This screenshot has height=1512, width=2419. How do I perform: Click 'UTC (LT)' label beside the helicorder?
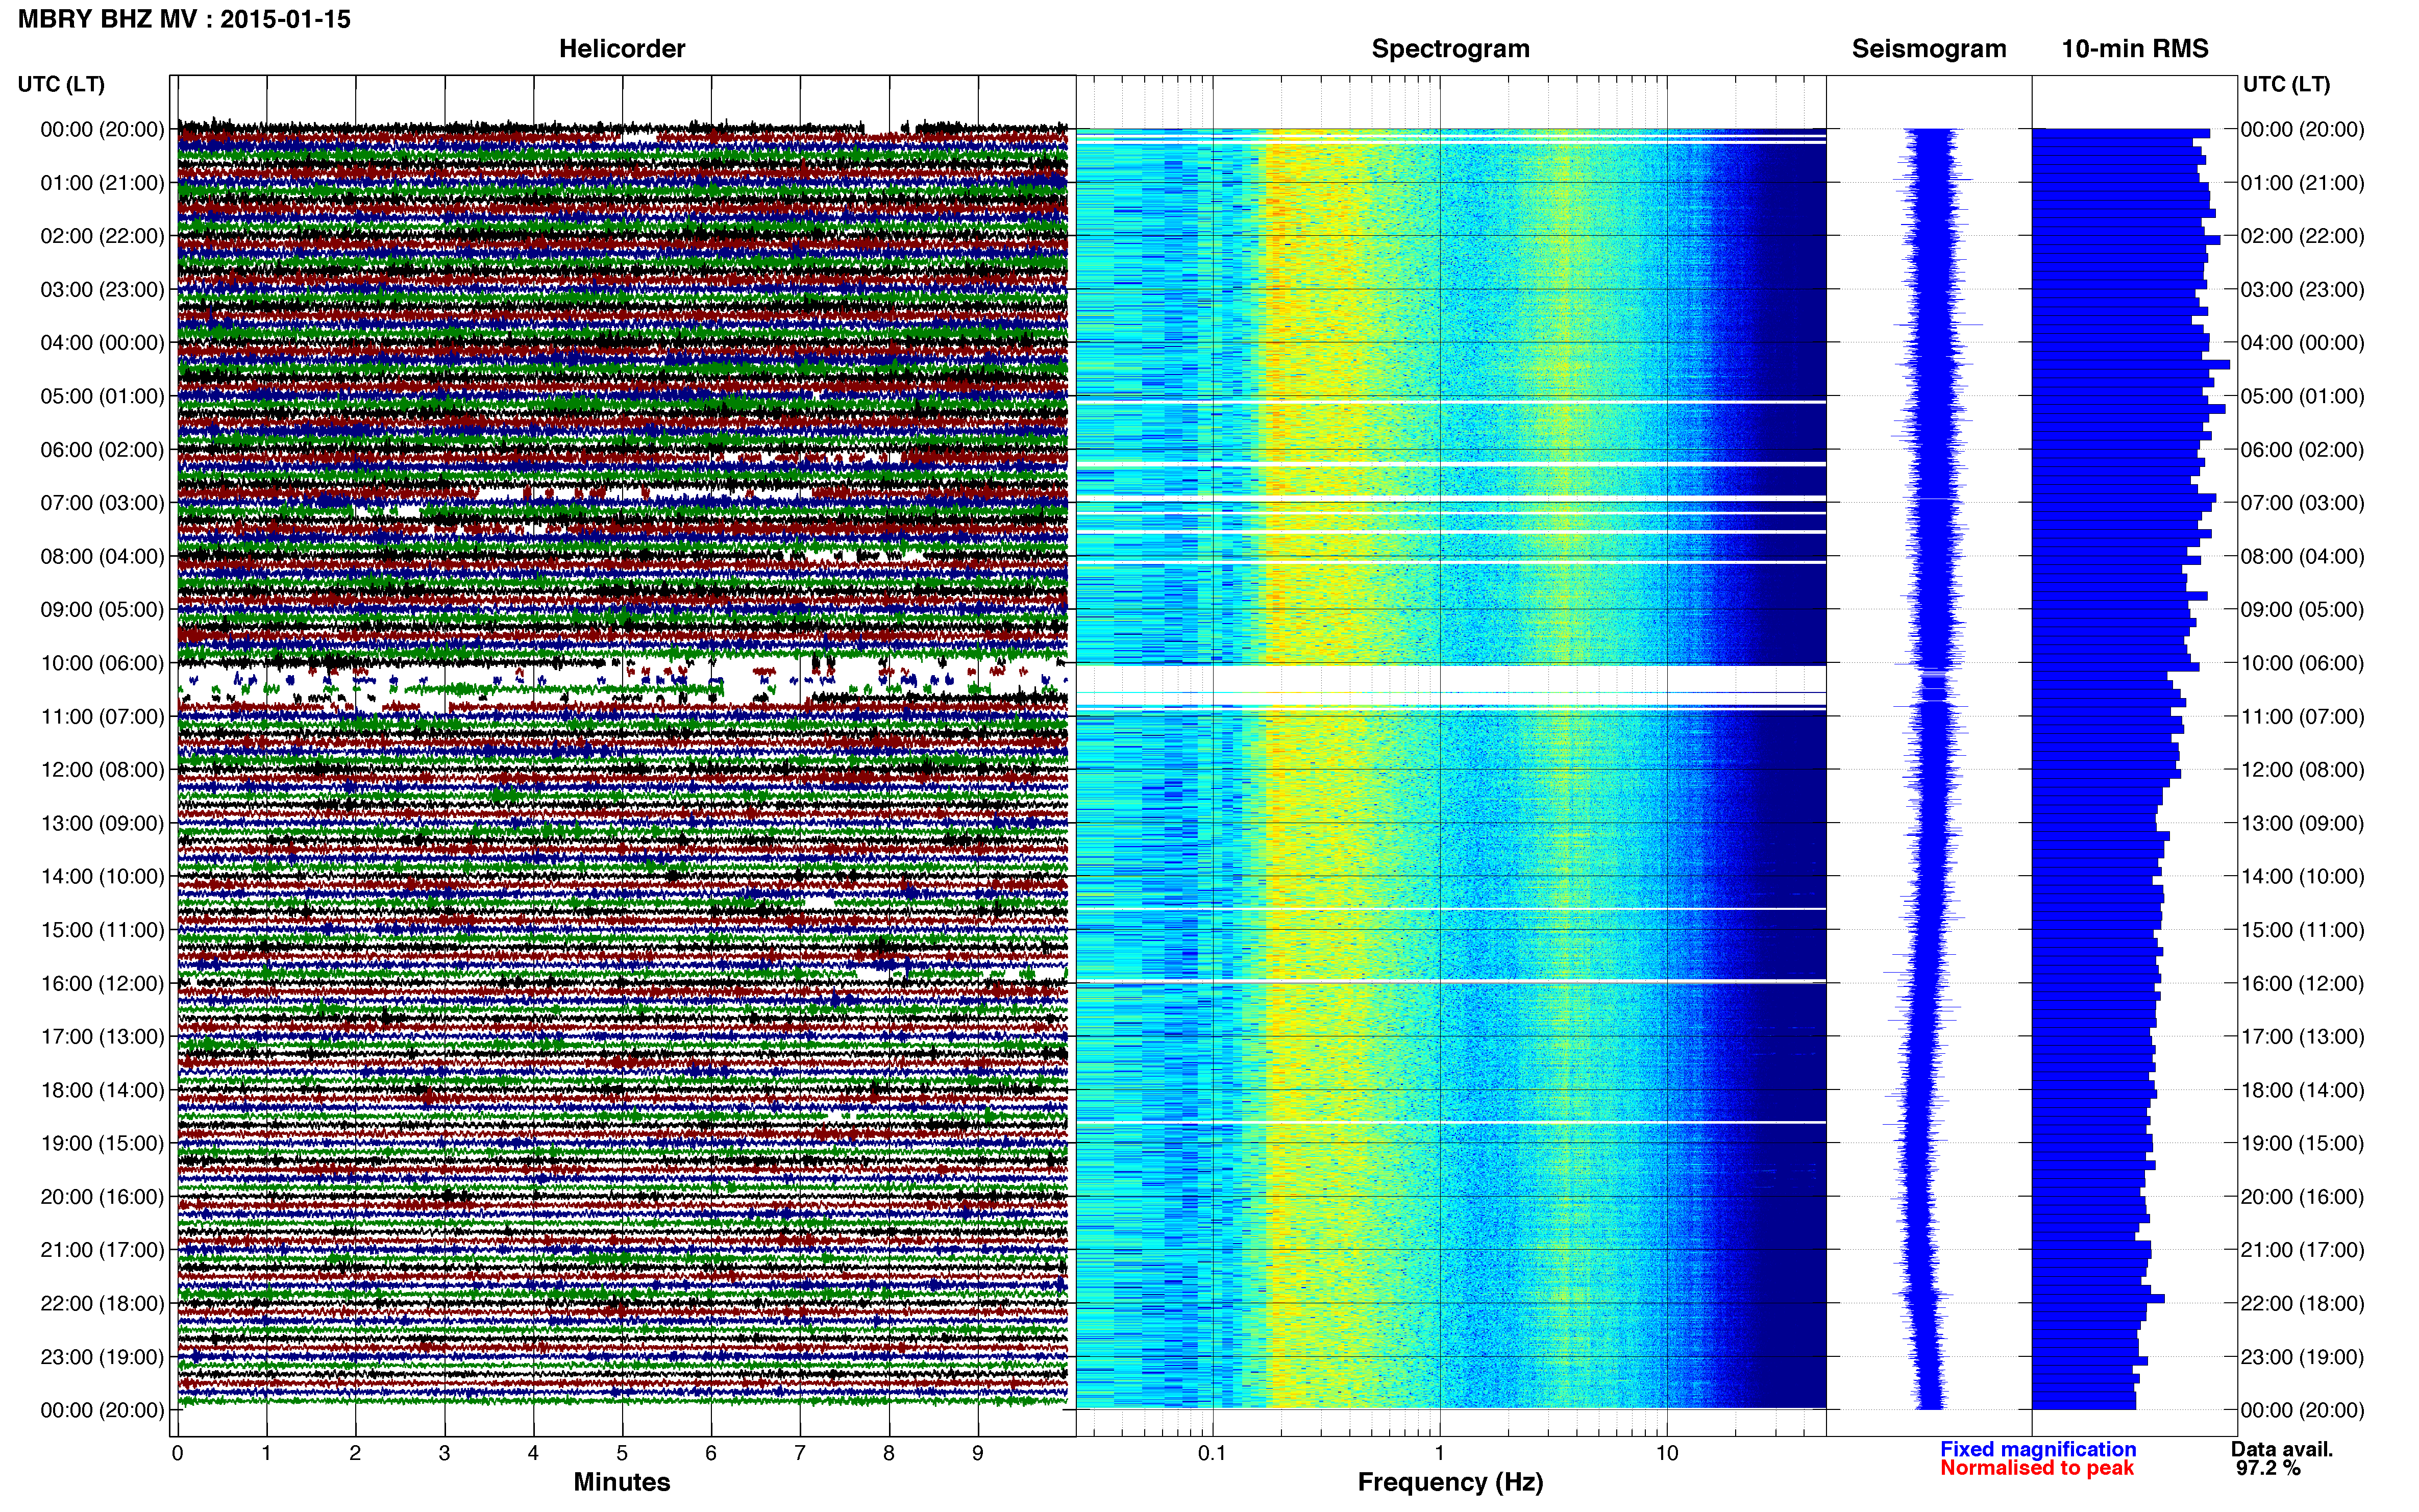point(61,84)
